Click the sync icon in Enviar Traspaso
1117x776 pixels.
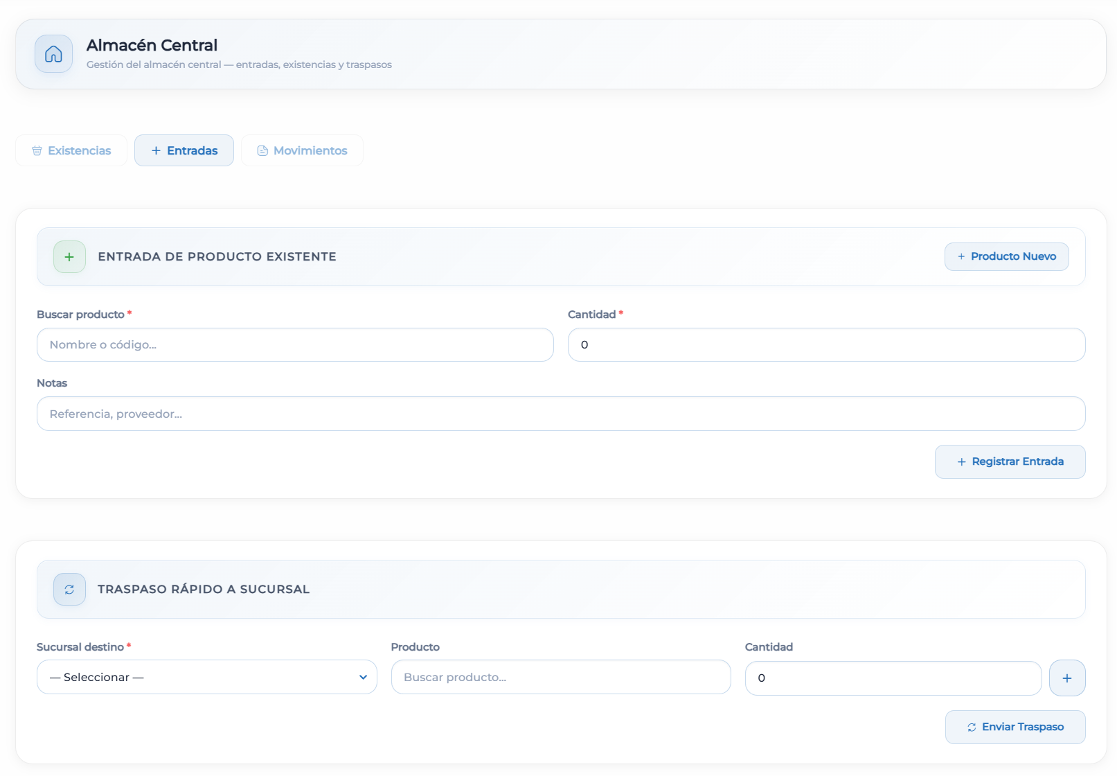click(x=972, y=727)
